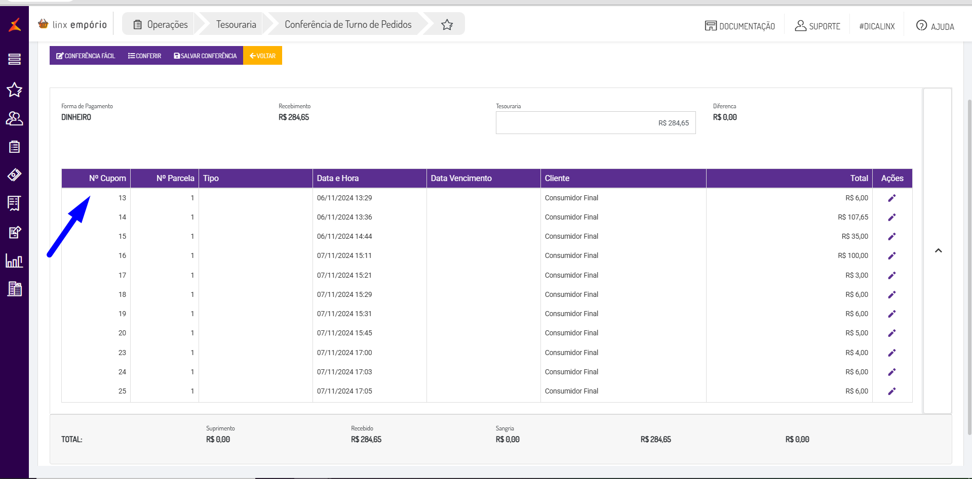972x479 pixels.
Task: Open the sidebar hamburger menu
Action: pyautogui.click(x=14, y=59)
